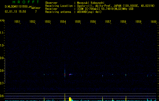Click the gray frequency range bar on left axis
This screenshot has height=101, width=159.
pyautogui.click(x=5, y=71)
